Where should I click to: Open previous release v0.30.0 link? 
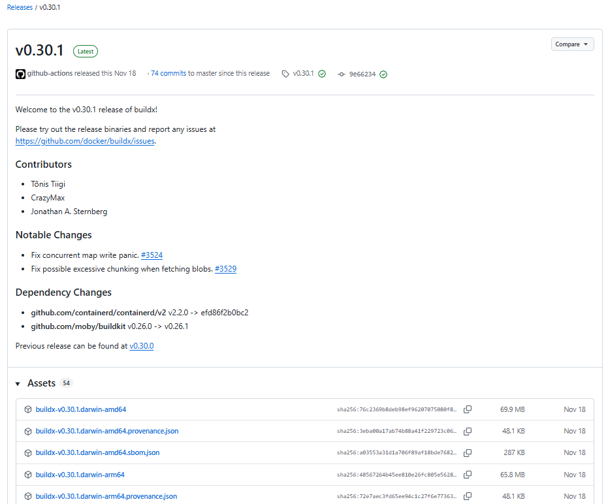[142, 346]
